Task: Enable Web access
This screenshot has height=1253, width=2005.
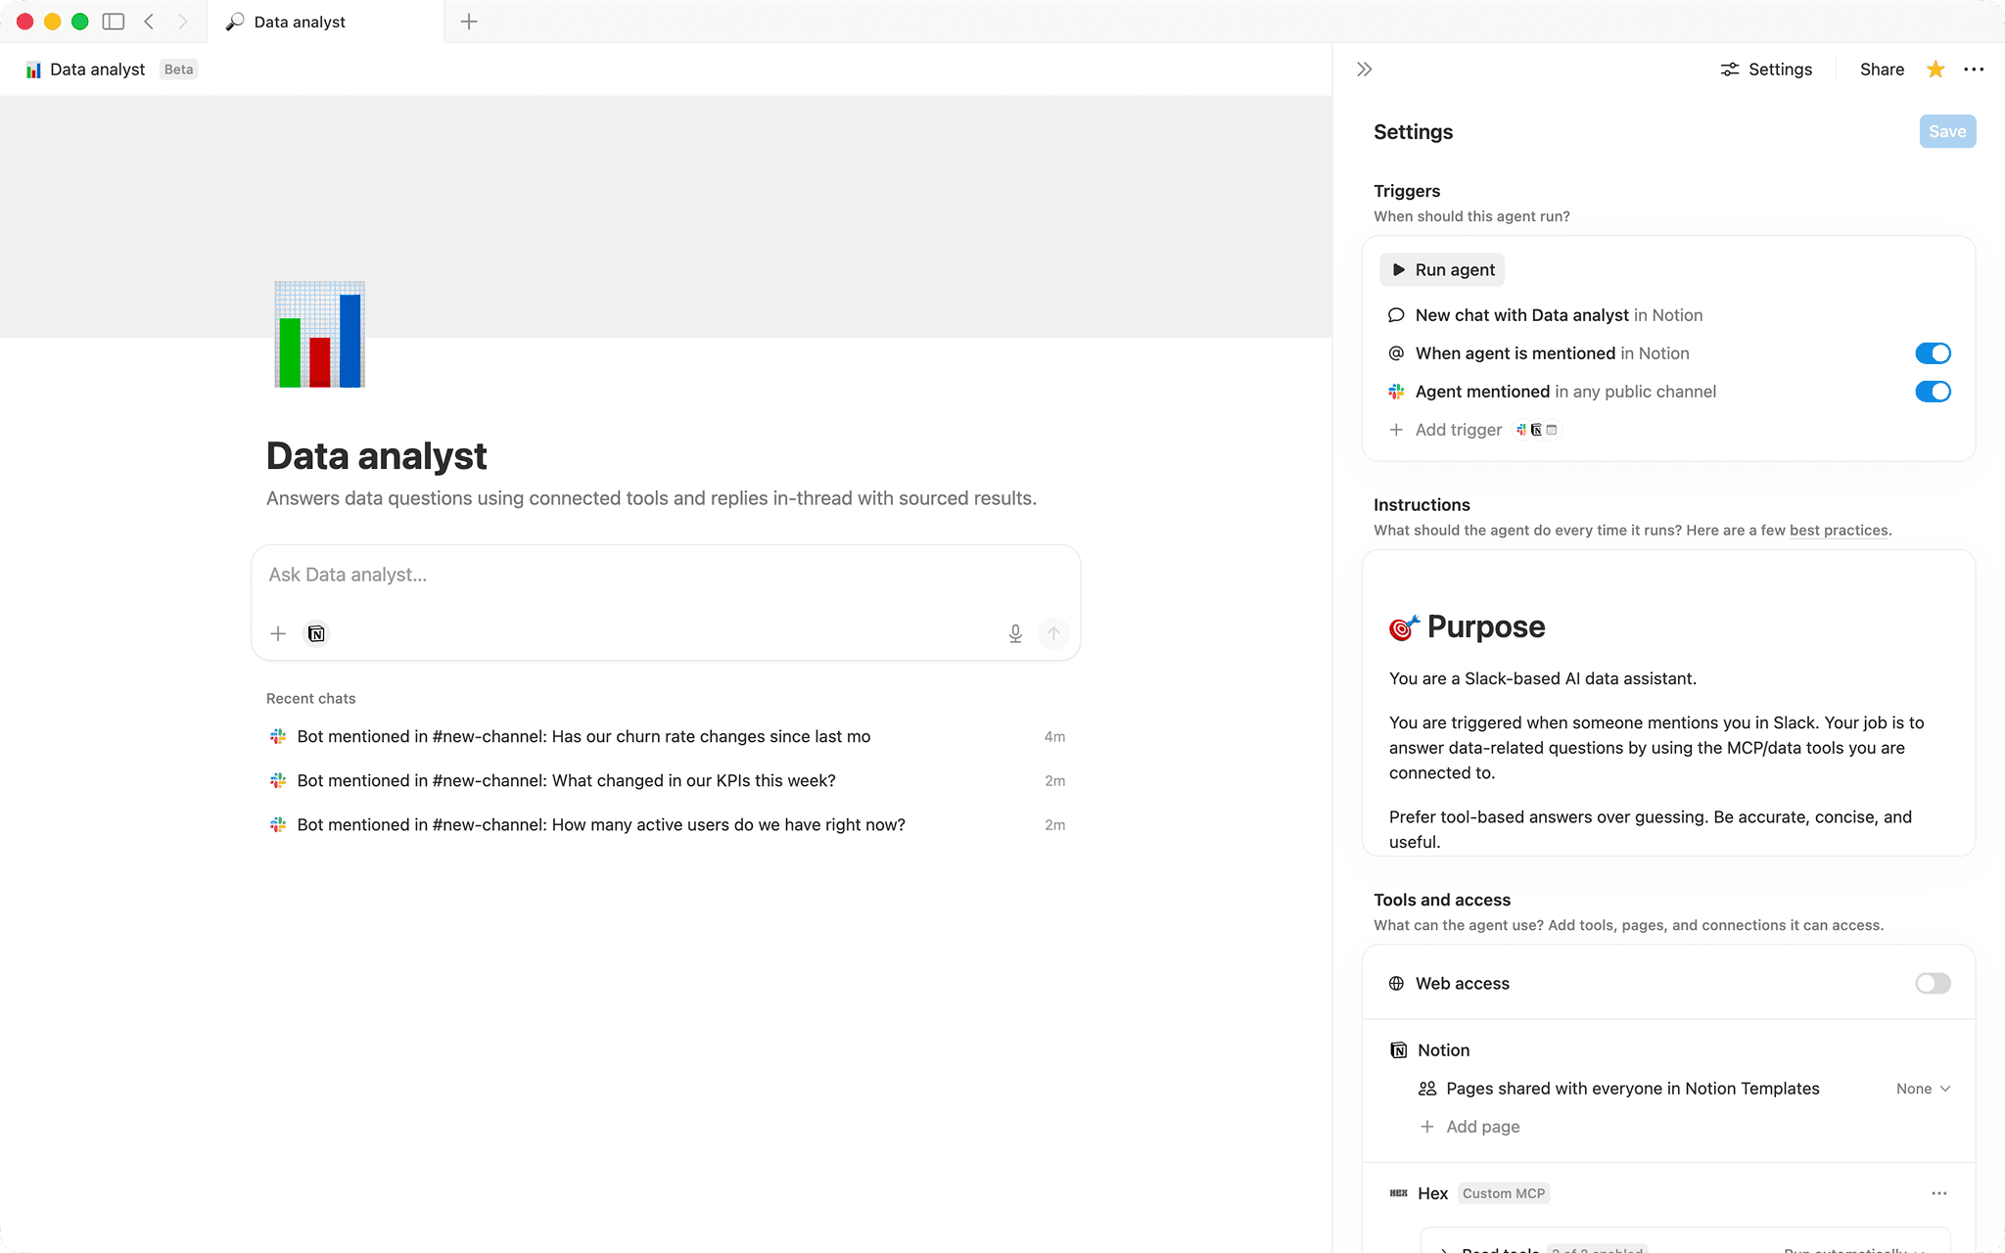Action: tap(1932, 983)
